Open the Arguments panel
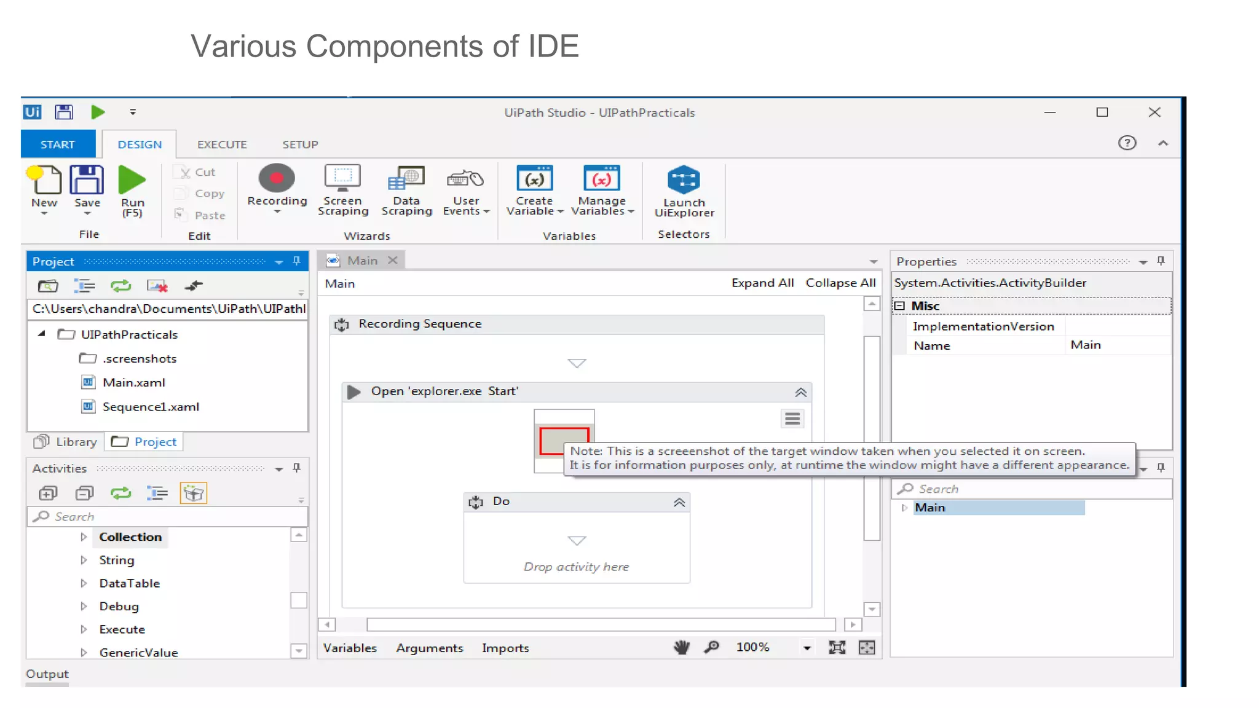The width and height of the screenshot is (1259, 708). 429,648
